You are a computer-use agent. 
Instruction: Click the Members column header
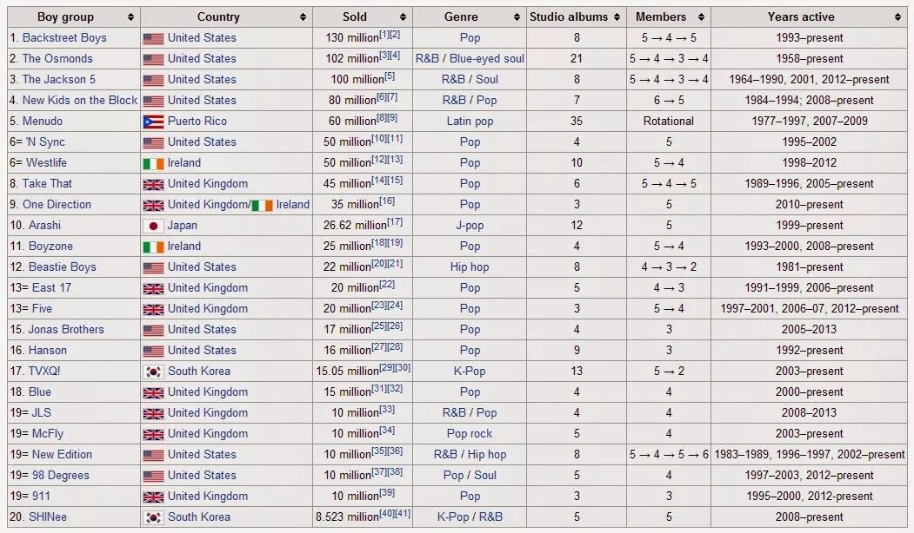click(661, 16)
